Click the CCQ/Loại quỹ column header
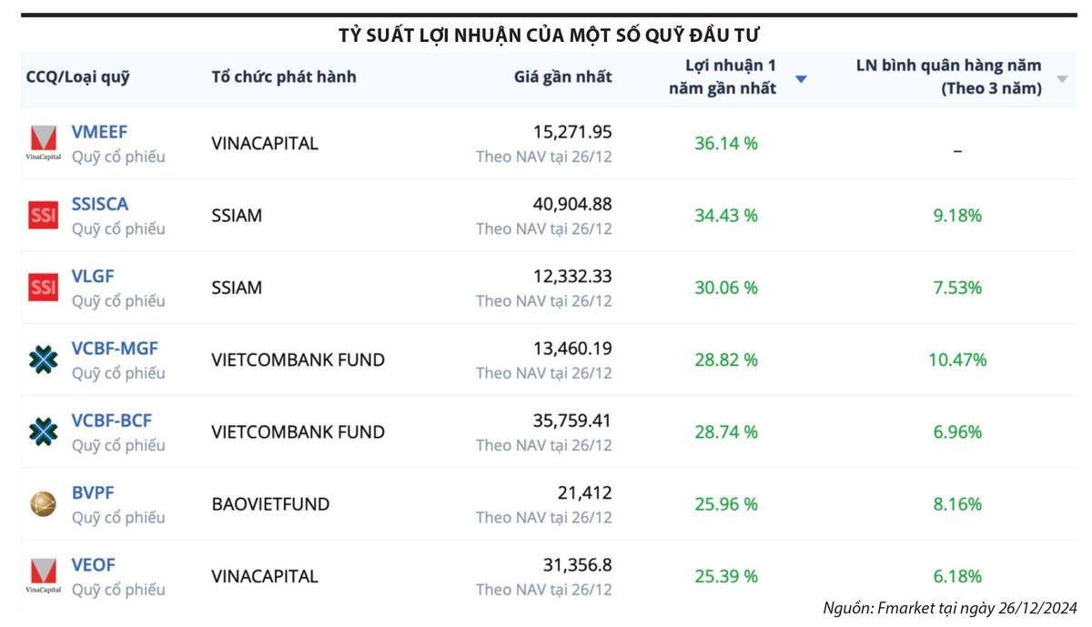Image resolution: width=1092 pixels, height=627 pixels. tap(77, 76)
